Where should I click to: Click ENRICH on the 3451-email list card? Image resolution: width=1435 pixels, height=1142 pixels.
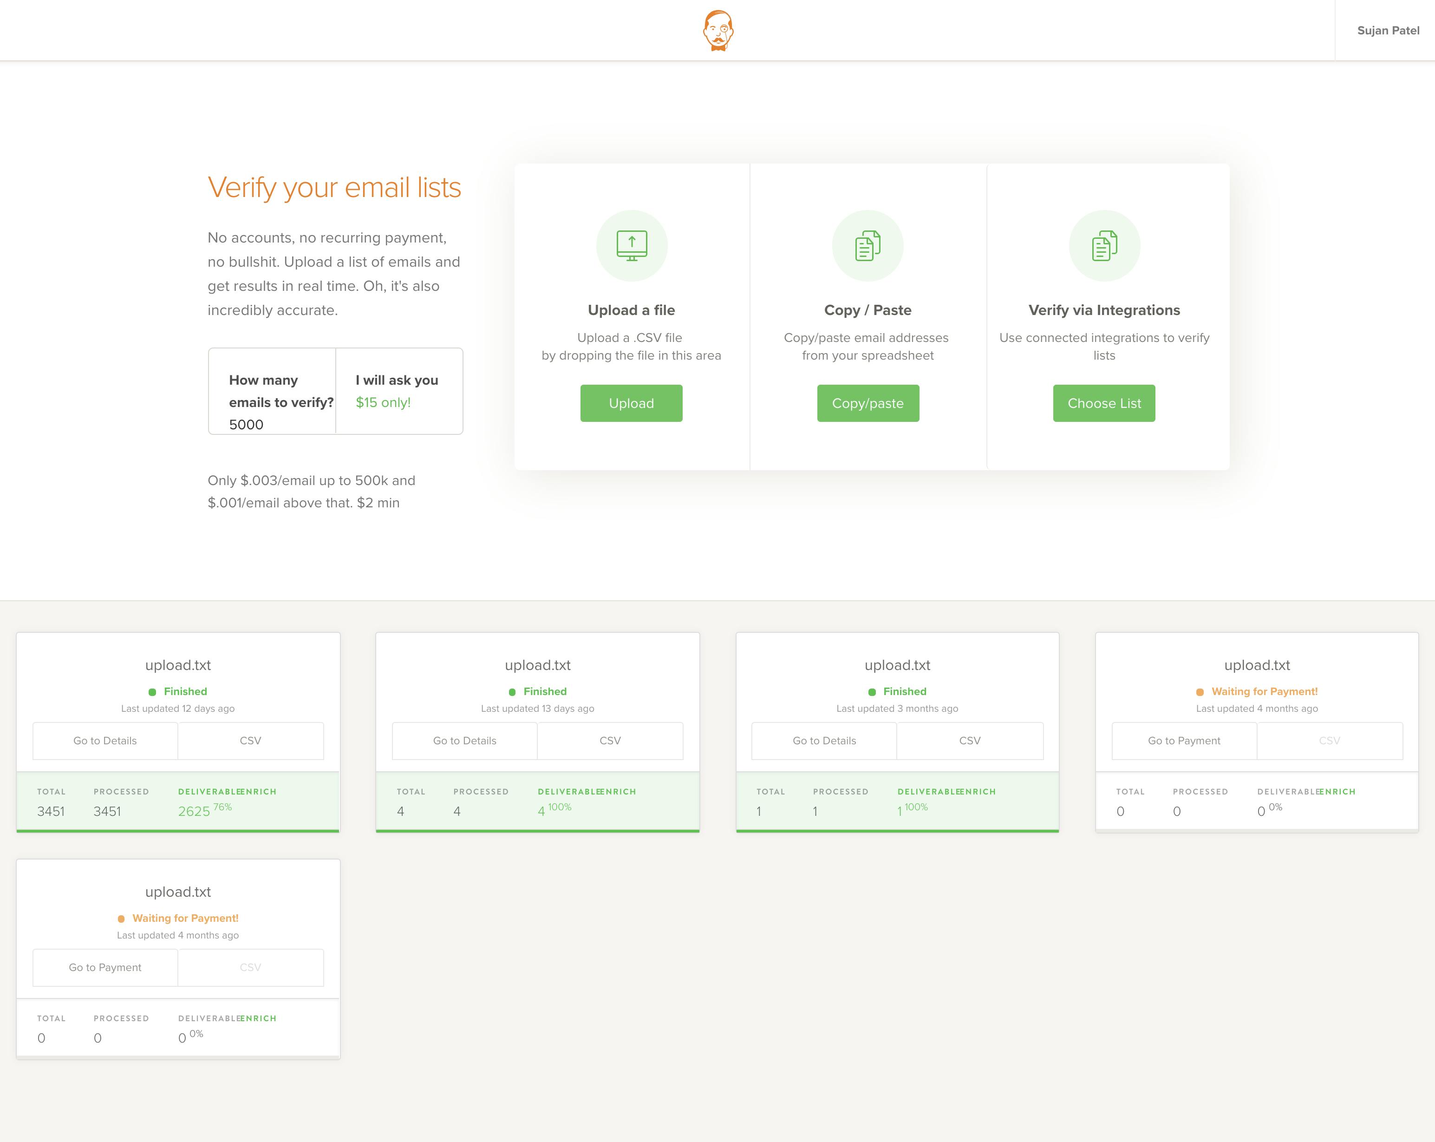point(258,792)
